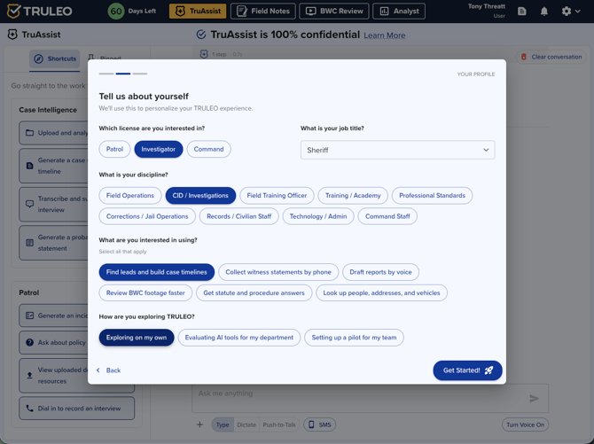
Task: Switch to Push-to-Talk mode
Action: pos(279,425)
